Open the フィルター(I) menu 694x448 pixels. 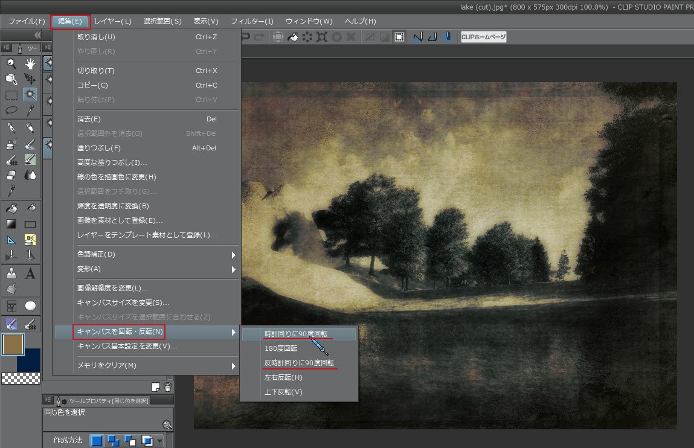pyautogui.click(x=252, y=21)
